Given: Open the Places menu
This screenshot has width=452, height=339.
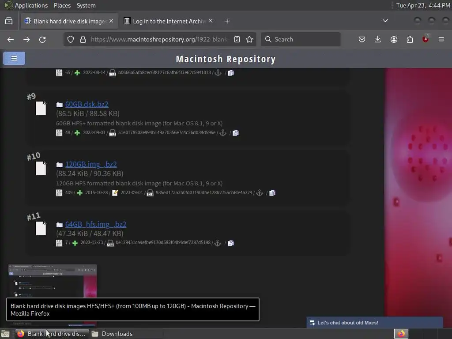Looking at the screenshot, I should tap(62, 5).
